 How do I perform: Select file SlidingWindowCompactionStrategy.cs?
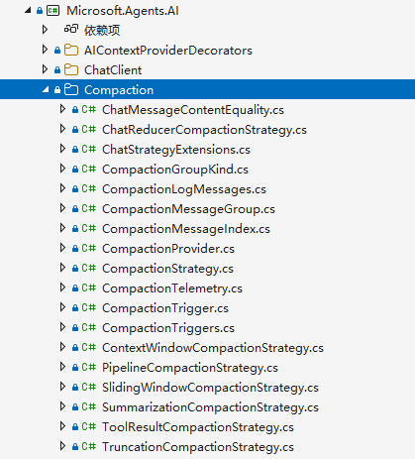tap(210, 388)
